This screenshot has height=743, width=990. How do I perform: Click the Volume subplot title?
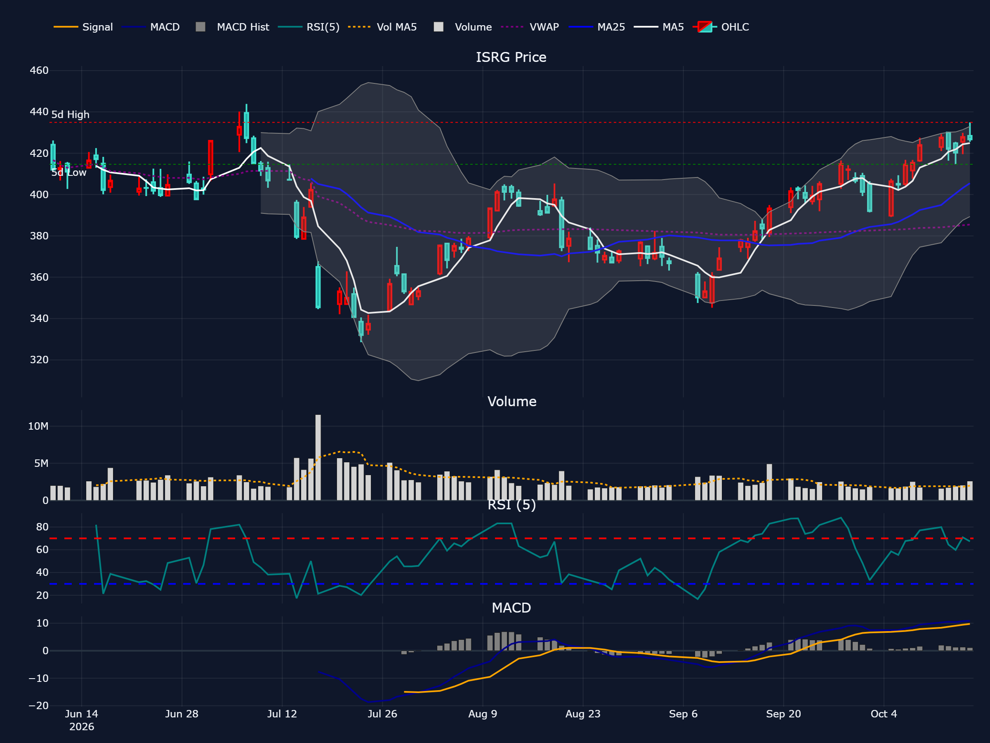tap(511, 401)
